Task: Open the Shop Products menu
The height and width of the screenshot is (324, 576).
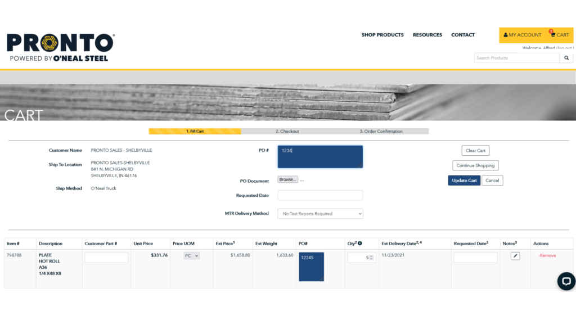Action: 382,35
